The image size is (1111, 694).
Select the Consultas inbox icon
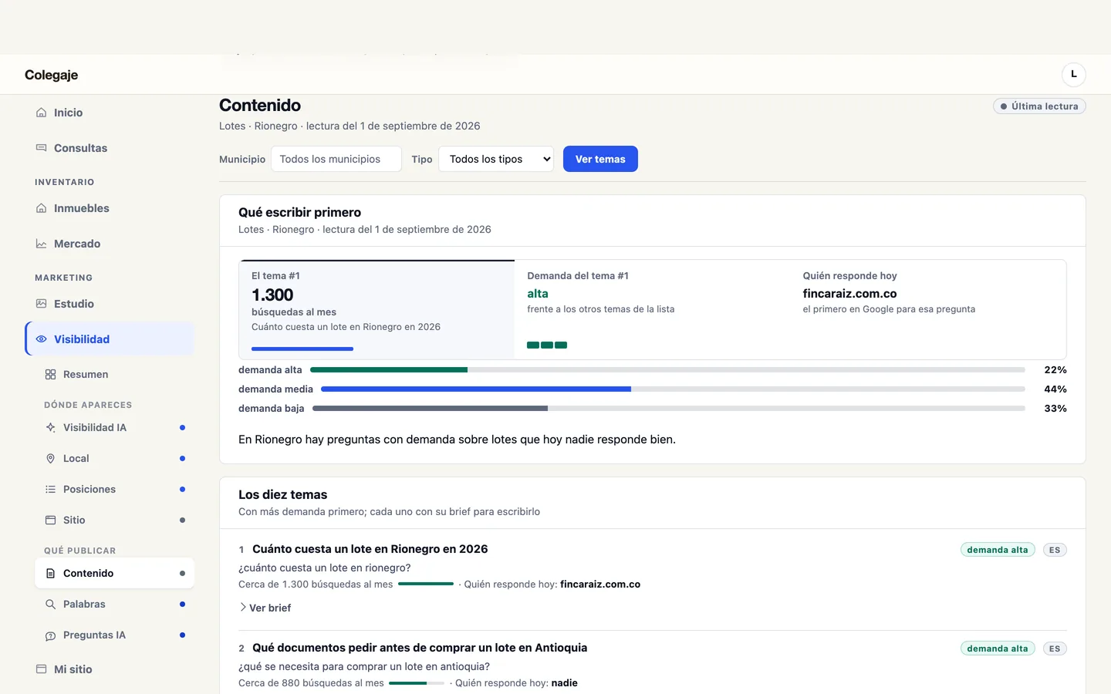(41, 148)
